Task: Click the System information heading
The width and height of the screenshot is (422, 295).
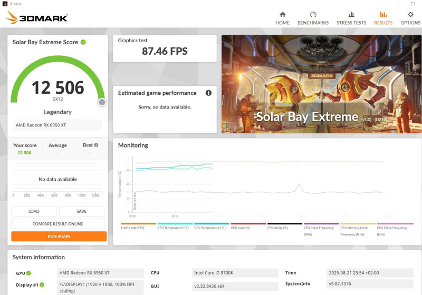Action: [x=39, y=258]
